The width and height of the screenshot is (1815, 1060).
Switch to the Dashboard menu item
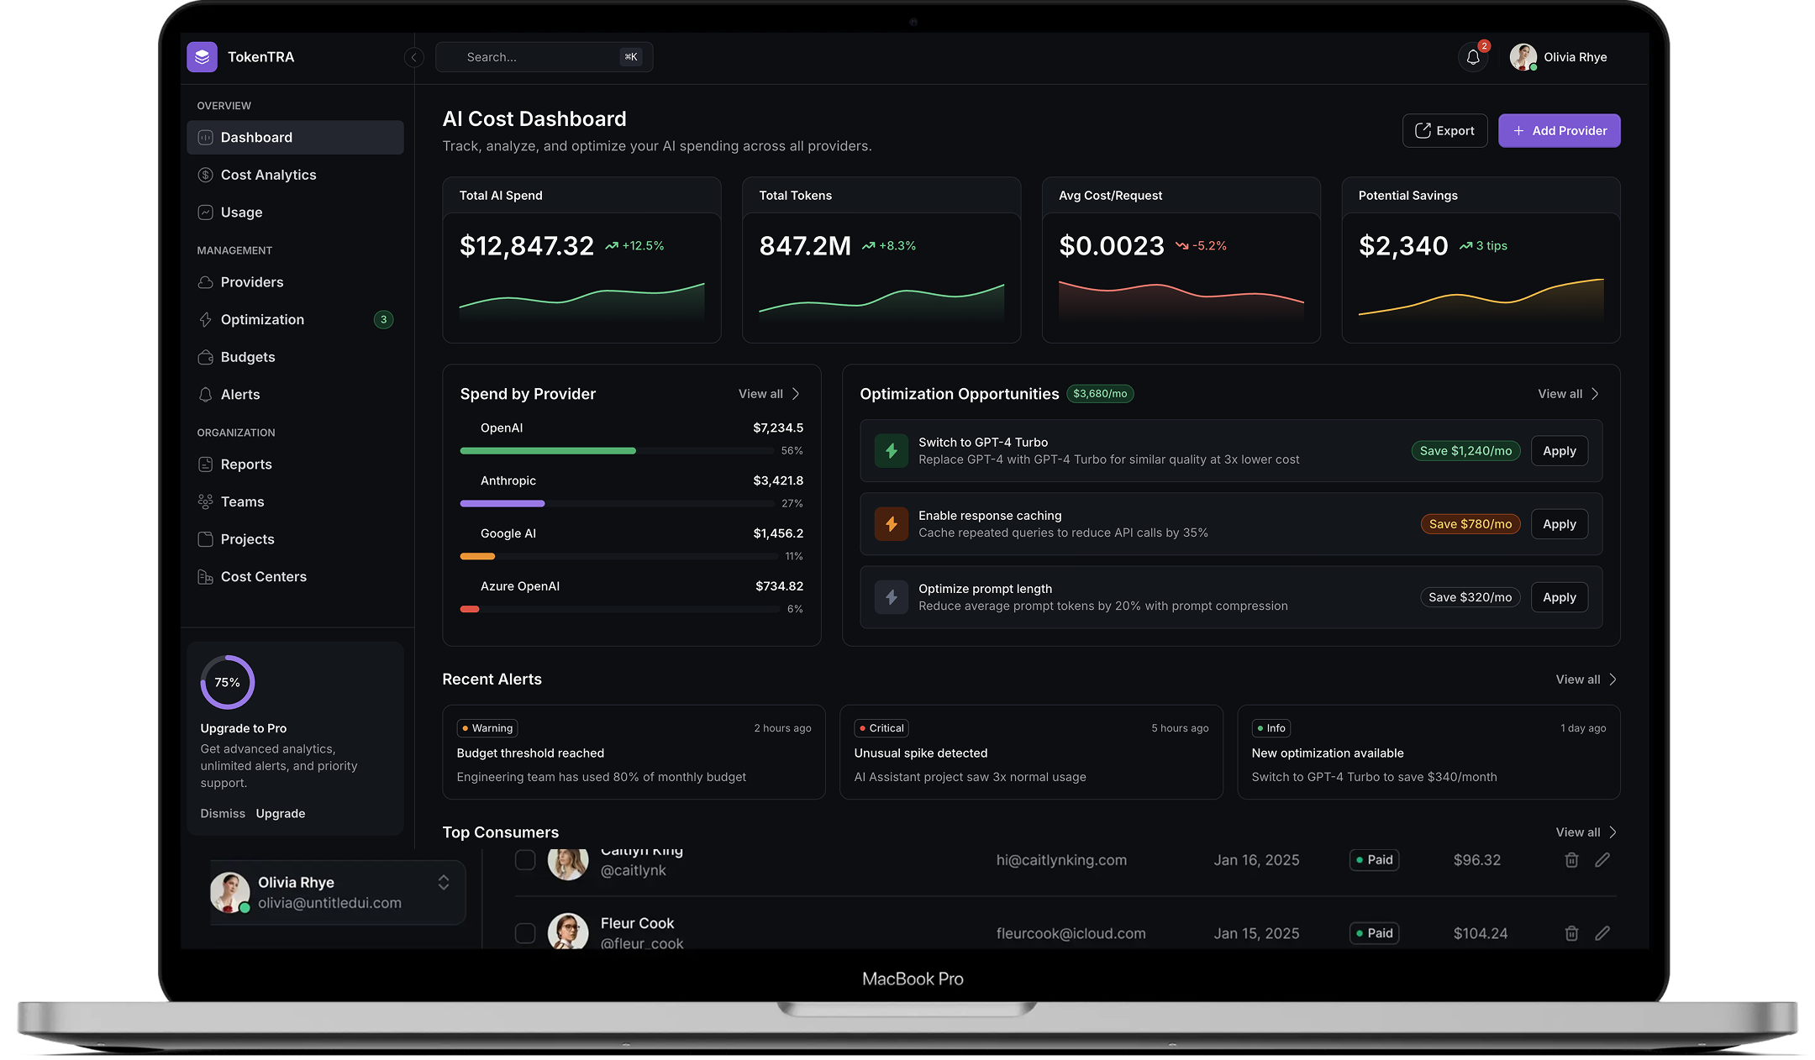[x=255, y=137]
